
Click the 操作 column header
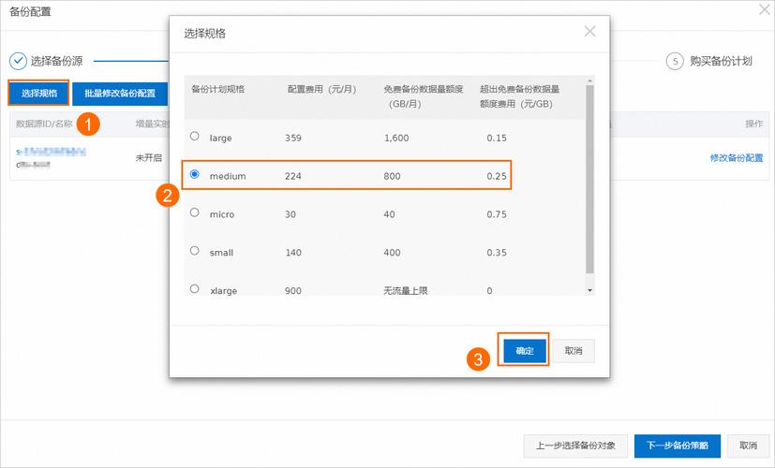pyautogui.click(x=754, y=124)
